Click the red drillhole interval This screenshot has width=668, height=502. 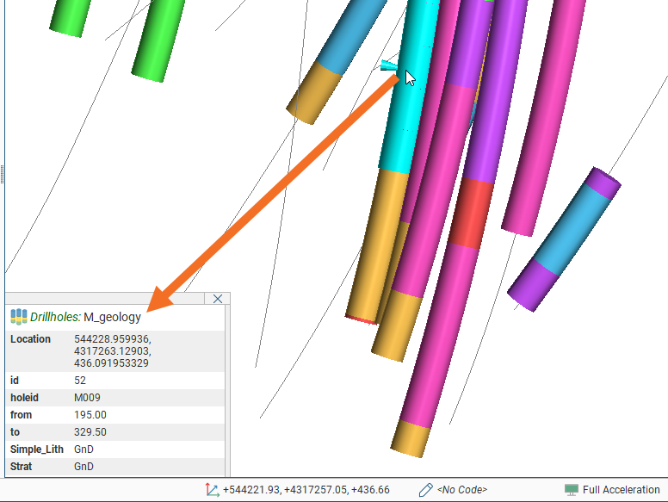pos(471,213)
